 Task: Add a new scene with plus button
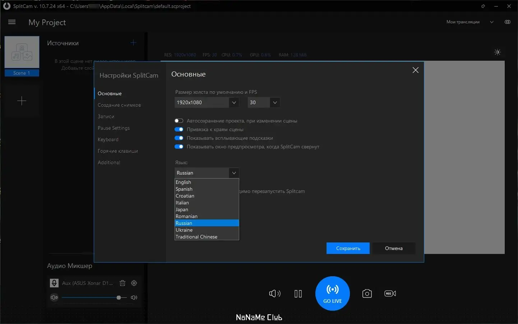pos(22,101)
